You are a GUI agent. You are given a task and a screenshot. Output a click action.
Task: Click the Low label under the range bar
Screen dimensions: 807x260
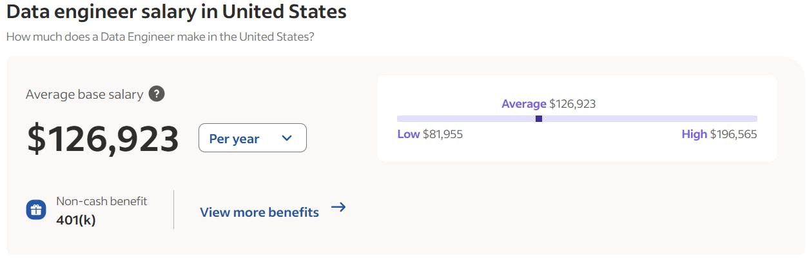point(409,134)
